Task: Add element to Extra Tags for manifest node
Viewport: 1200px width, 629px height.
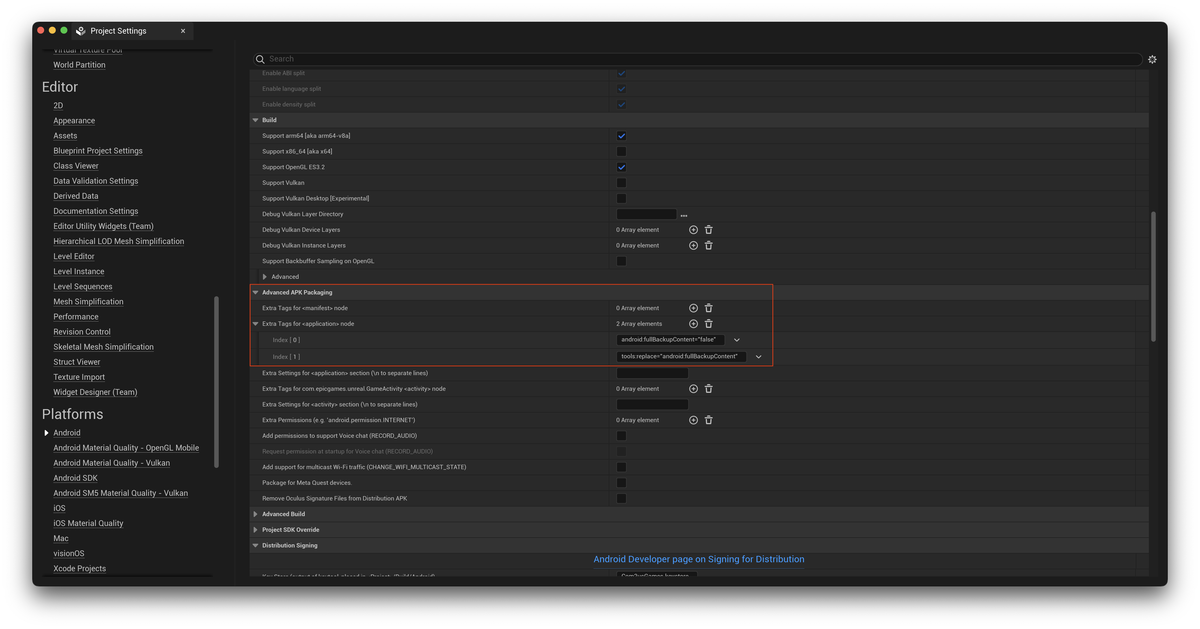Action: [x=693, y=308]
